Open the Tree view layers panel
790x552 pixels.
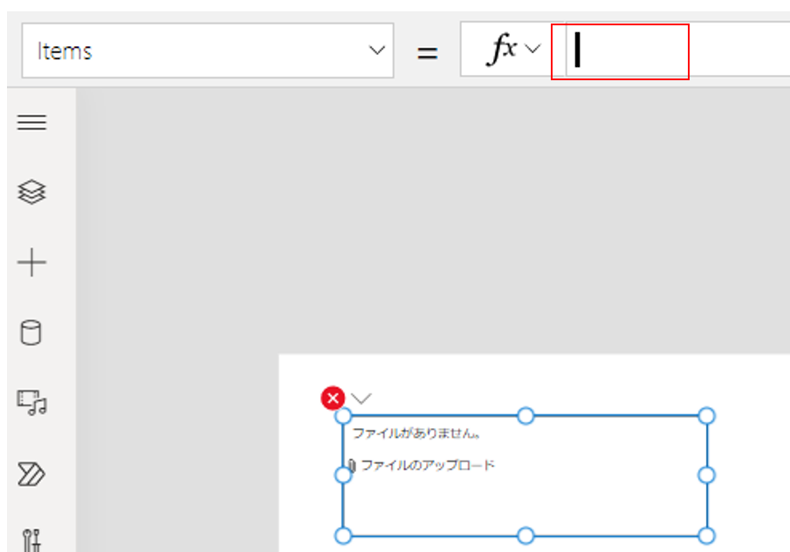pos(31,193)
